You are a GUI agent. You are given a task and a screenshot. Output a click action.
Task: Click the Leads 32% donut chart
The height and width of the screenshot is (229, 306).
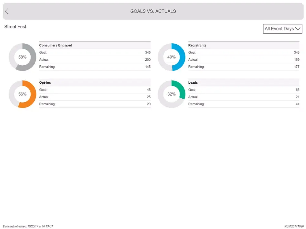pos(171,94)
